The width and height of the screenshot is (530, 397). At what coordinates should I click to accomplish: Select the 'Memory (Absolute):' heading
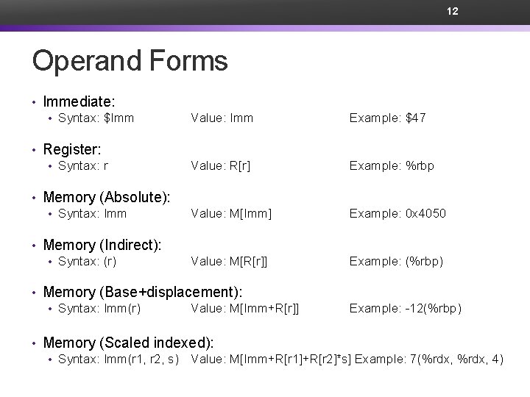pos(107,197)
